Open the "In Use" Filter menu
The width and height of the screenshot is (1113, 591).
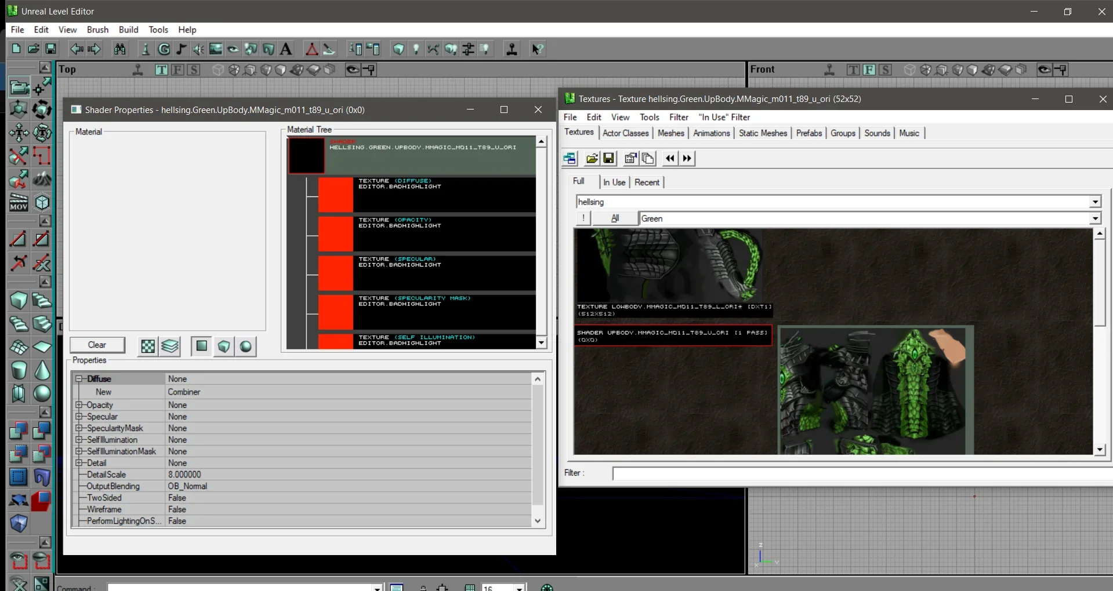pos(724,117)
